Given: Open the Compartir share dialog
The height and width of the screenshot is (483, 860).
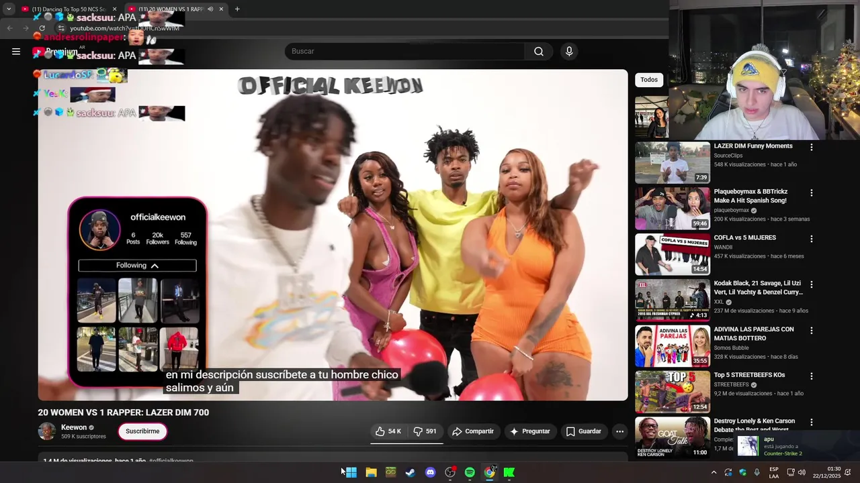Looking at the screenshot, I should pos(473,431).
